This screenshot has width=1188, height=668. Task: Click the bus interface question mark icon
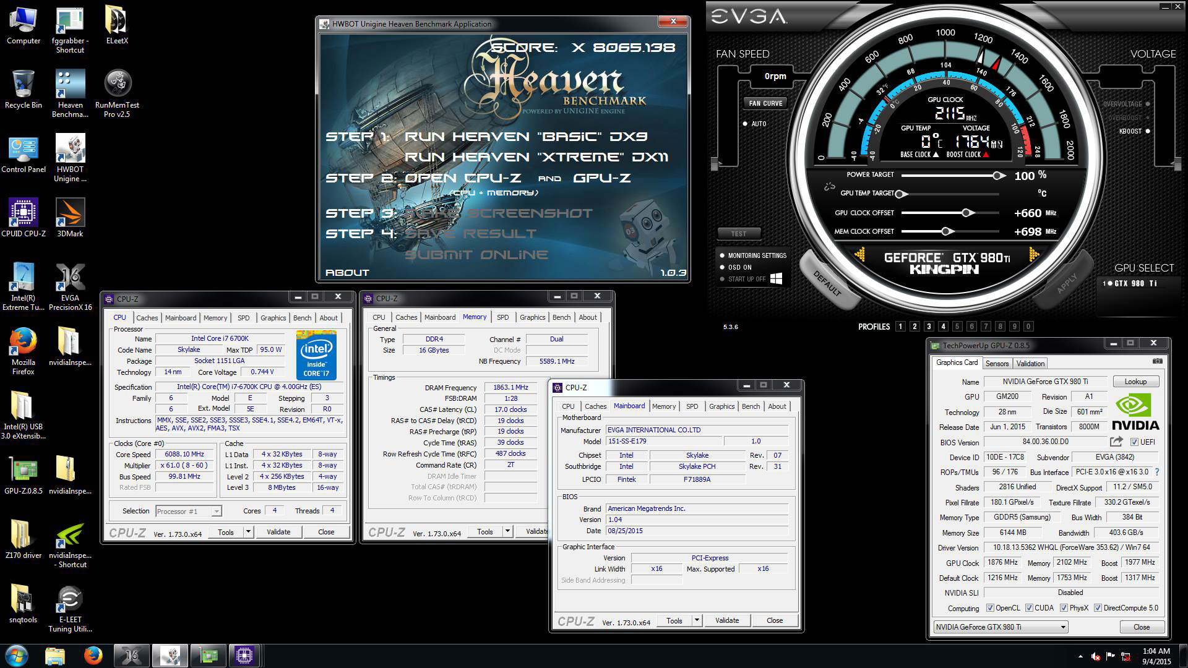tap(1156, 472)
